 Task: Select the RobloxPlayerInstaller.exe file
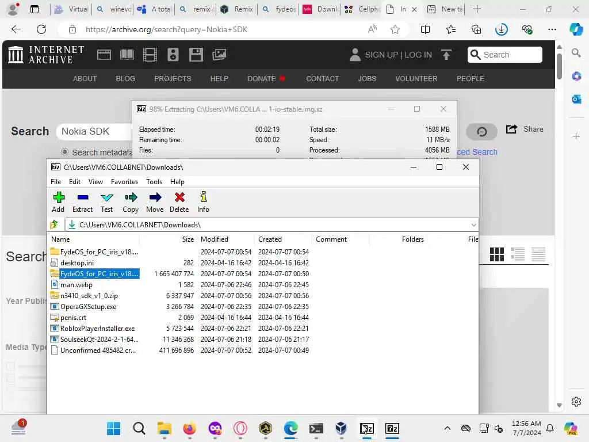[97, 329]
